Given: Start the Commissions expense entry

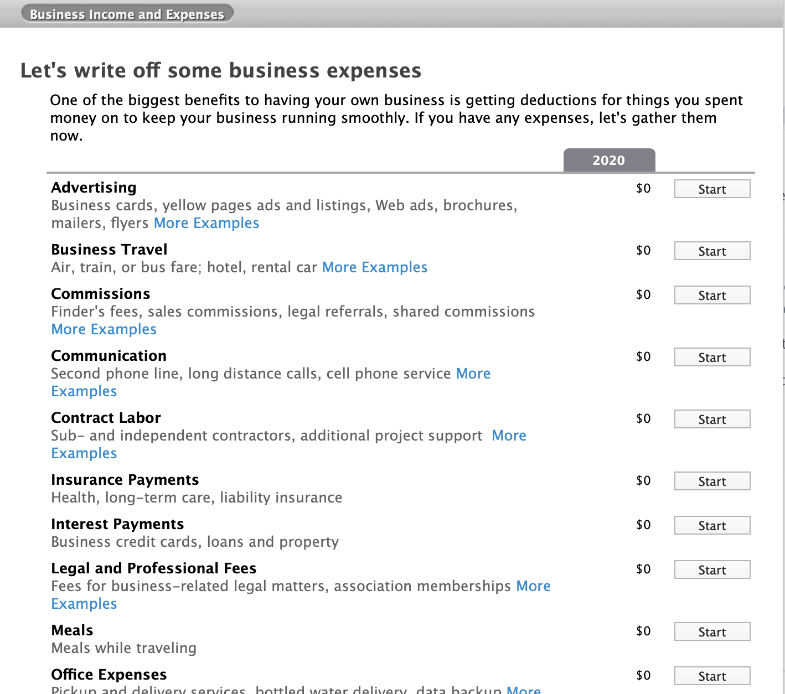Looking at the screenshot, I should (712, 296).
